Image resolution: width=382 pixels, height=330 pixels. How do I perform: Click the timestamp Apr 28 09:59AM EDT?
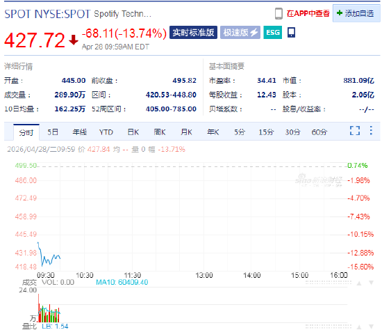point(115,47)
